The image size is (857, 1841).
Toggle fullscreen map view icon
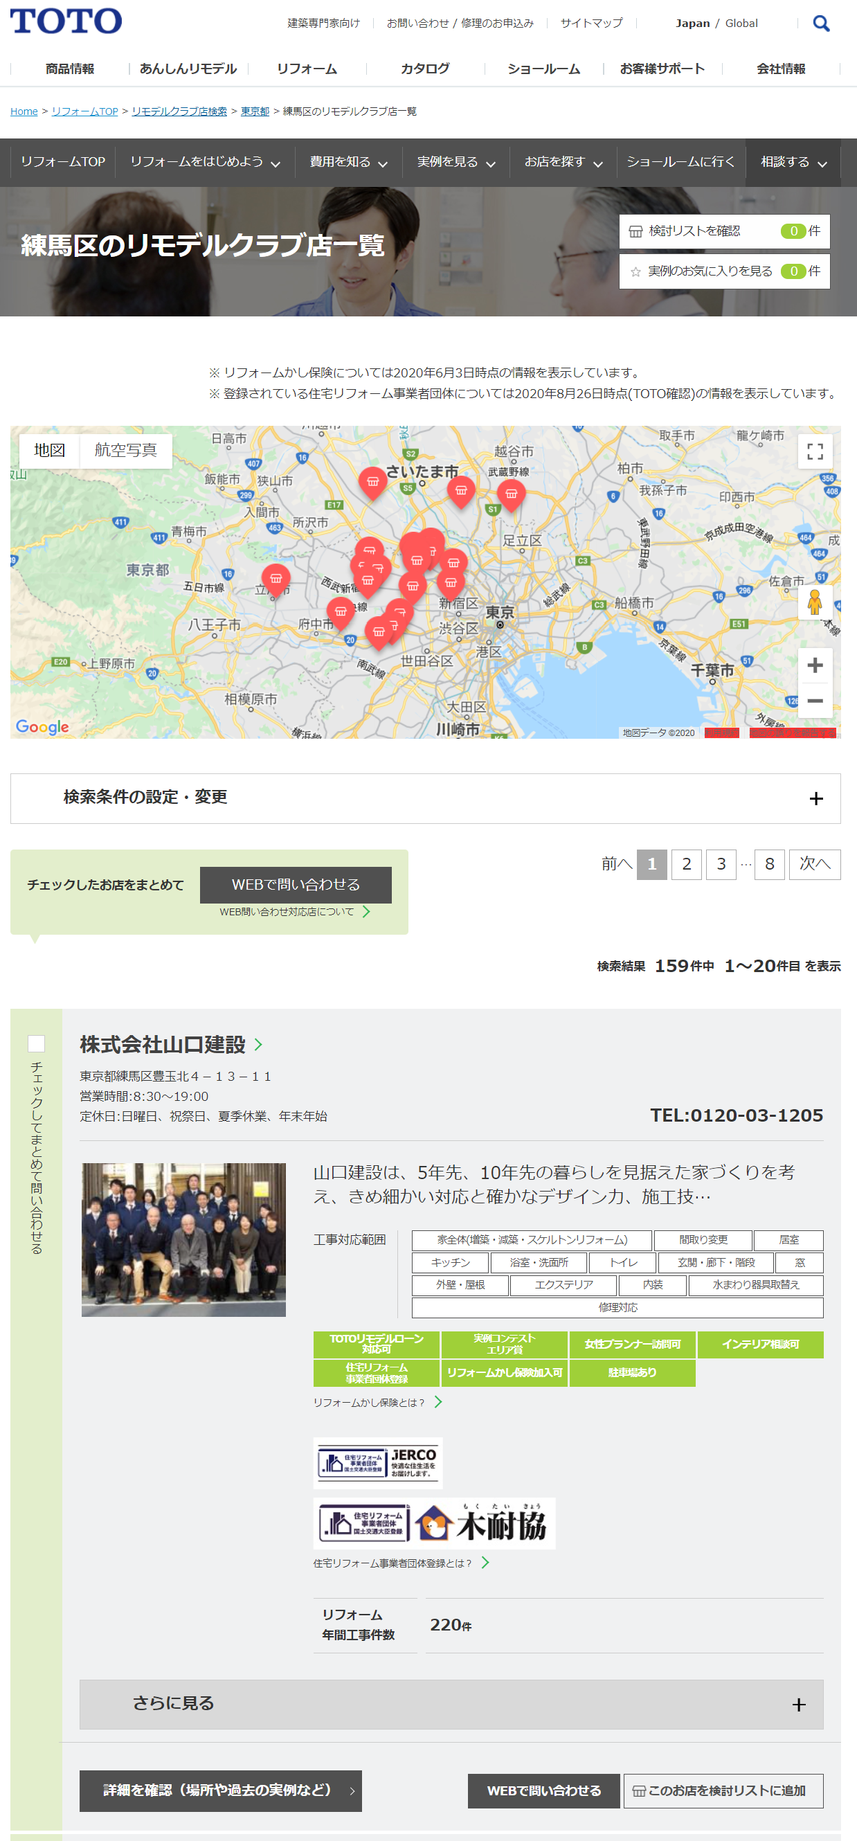815,451
